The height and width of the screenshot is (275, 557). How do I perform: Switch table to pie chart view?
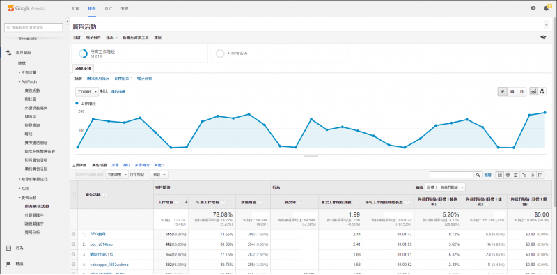coord(508,175)
